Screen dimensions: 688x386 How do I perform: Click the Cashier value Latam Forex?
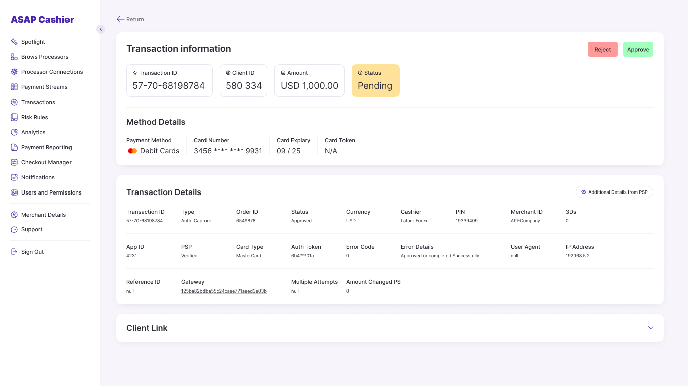coord(414,221)
